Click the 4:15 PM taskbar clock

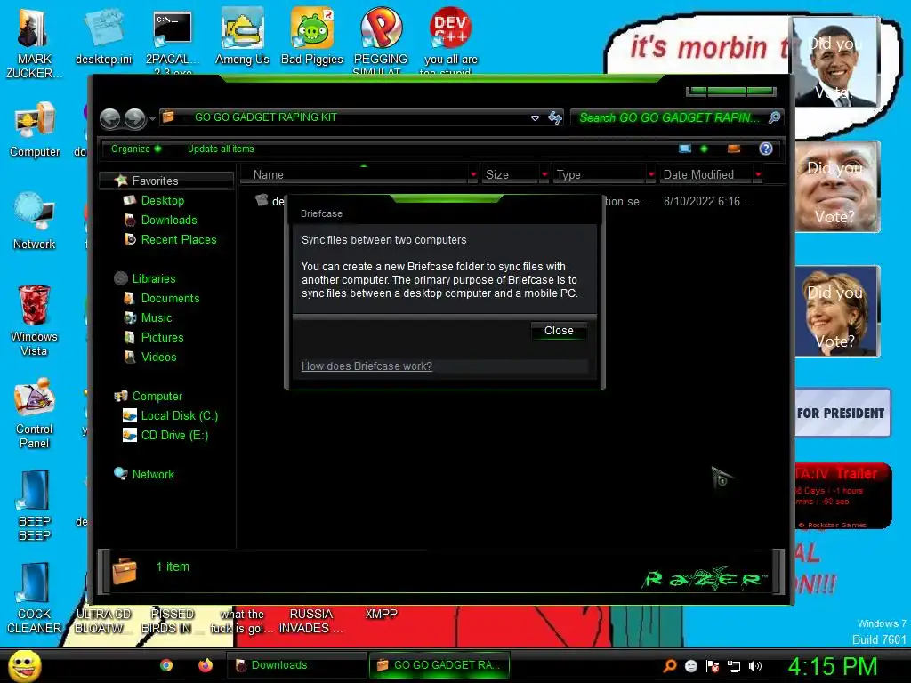(x=832, y=666)
